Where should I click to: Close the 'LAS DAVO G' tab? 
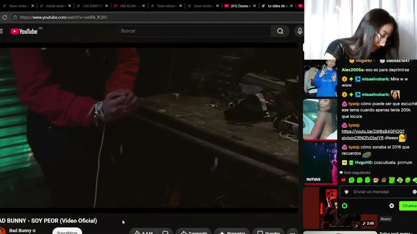coord(107,6)
